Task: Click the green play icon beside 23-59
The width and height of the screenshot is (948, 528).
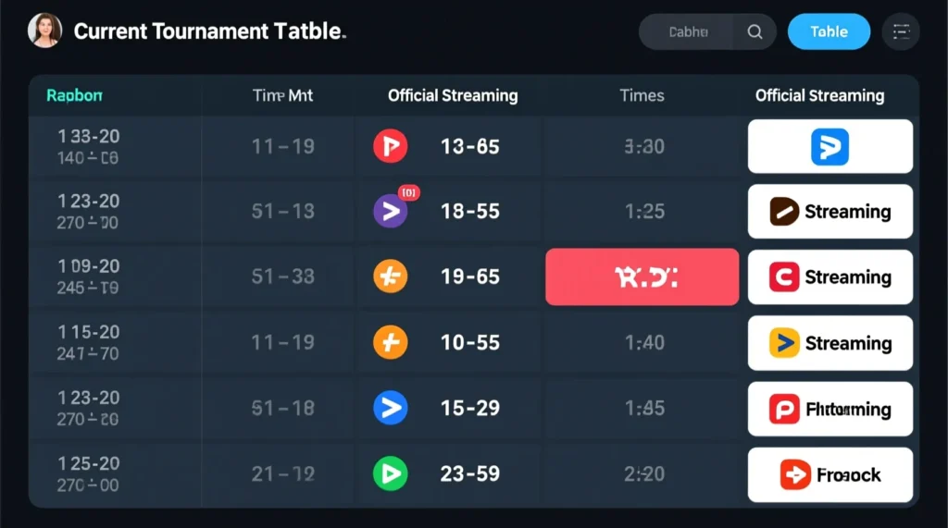Action: pyautogui.click(x=390, y=473)
